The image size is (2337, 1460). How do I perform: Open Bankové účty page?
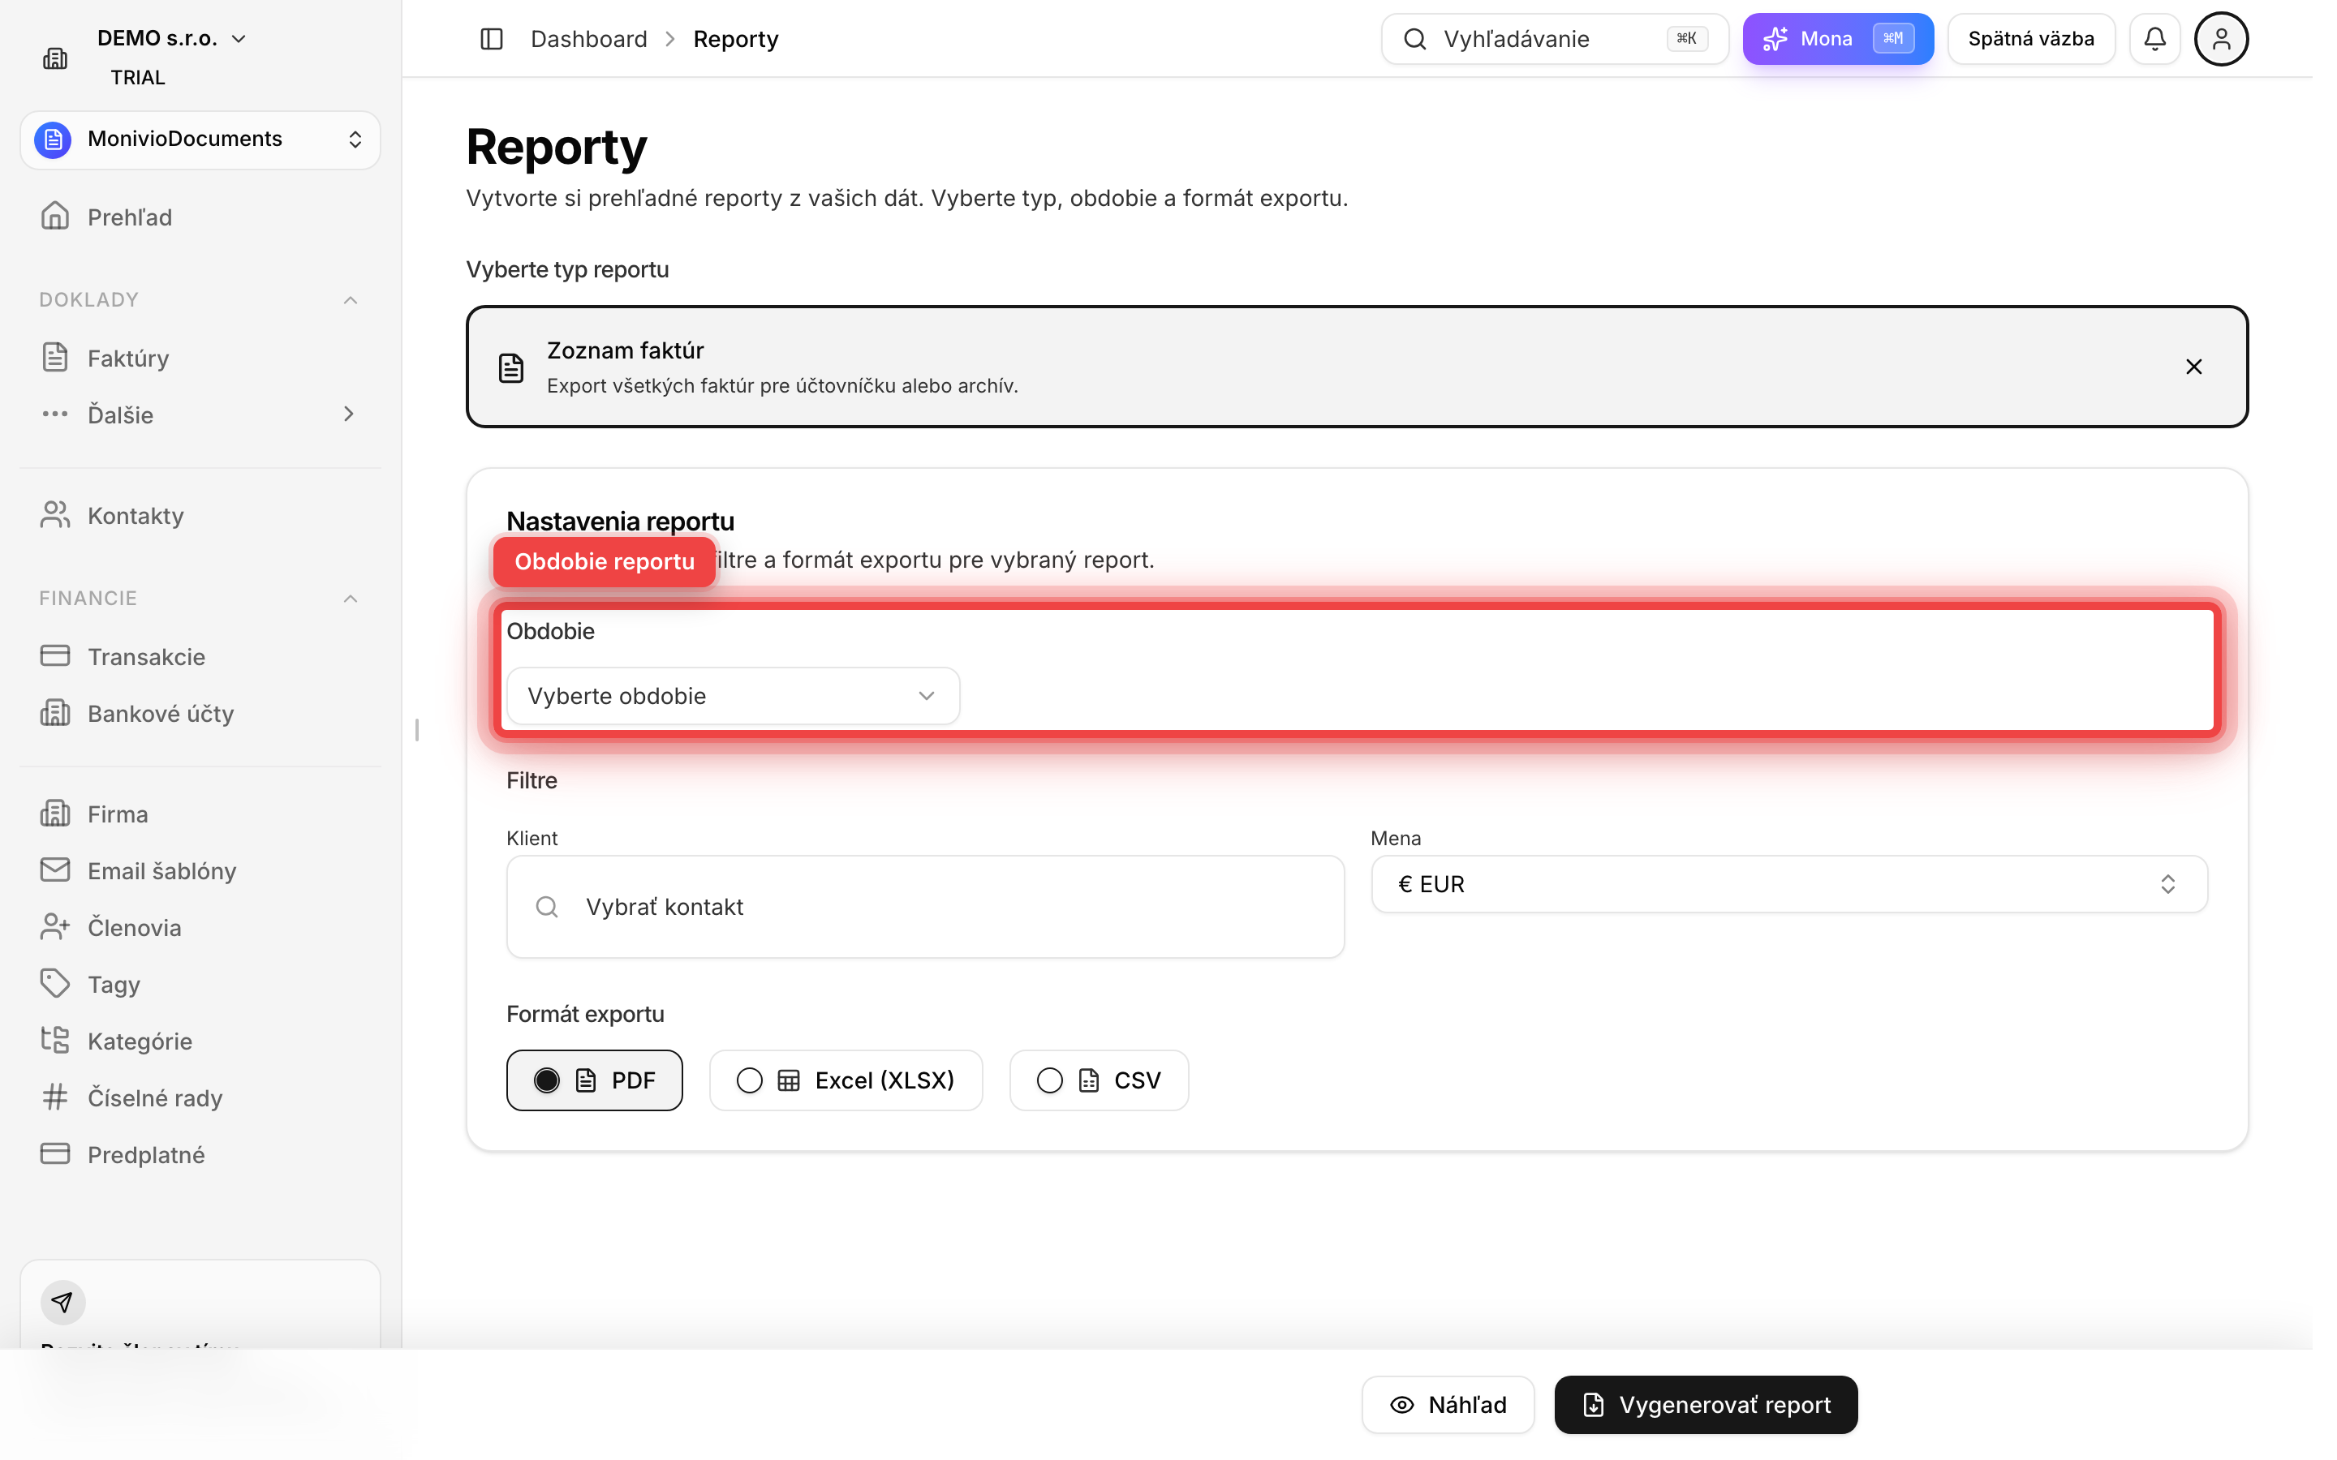coord(200,714)
